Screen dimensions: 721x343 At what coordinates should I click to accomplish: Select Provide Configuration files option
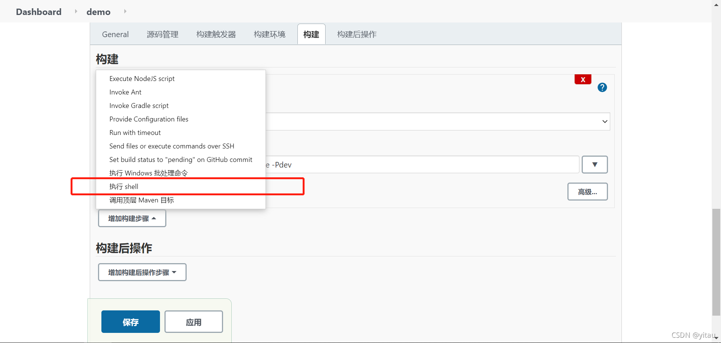tap(181, 119)
